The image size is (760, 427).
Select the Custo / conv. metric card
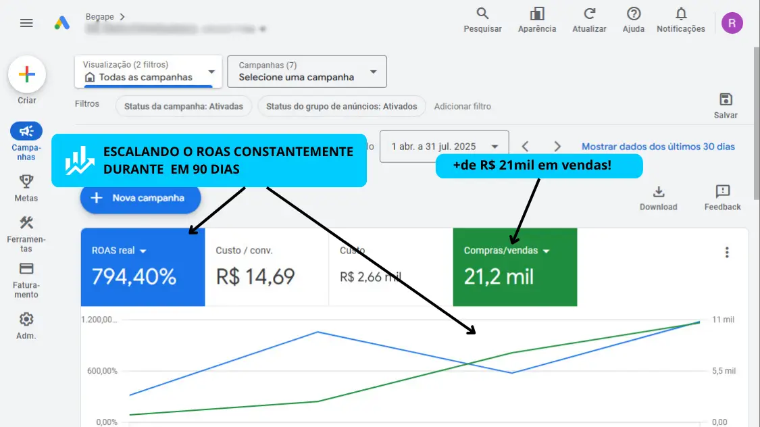266,267
